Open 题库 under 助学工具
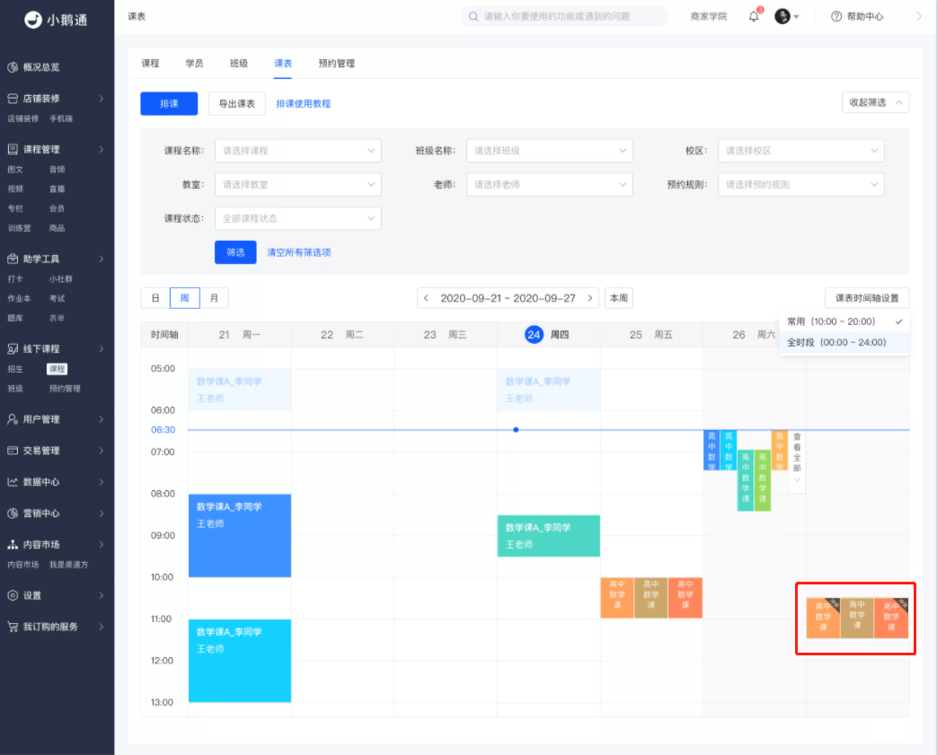Image resolution: width=937 pixels, height=755 pixels. tap(15, 318)
